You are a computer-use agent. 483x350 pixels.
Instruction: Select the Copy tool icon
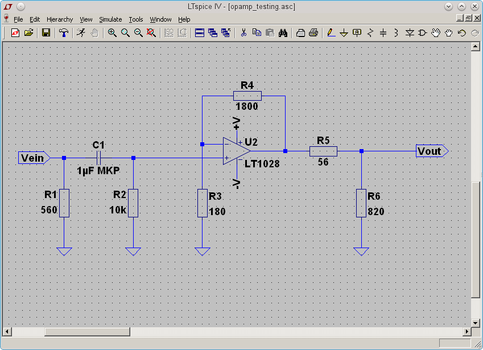tap(257, 32)
